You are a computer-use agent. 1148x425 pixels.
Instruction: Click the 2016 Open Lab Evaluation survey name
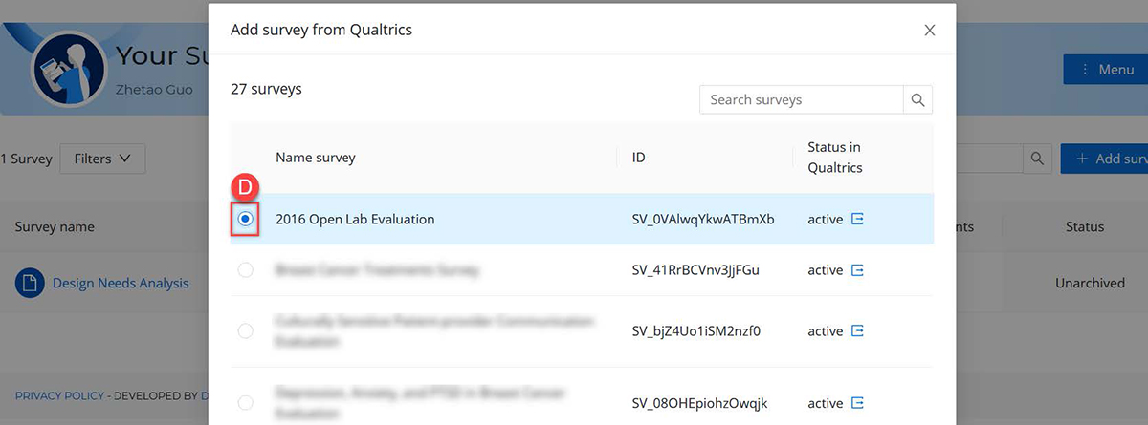355,220
